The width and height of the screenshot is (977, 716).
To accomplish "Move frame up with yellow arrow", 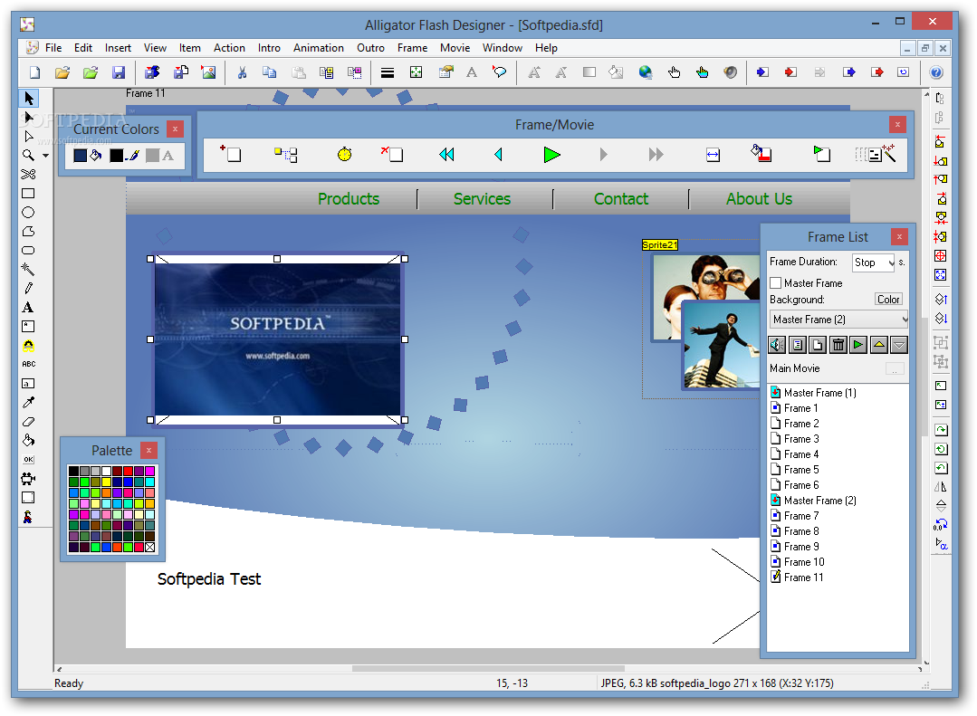I will tap(878, 345).
